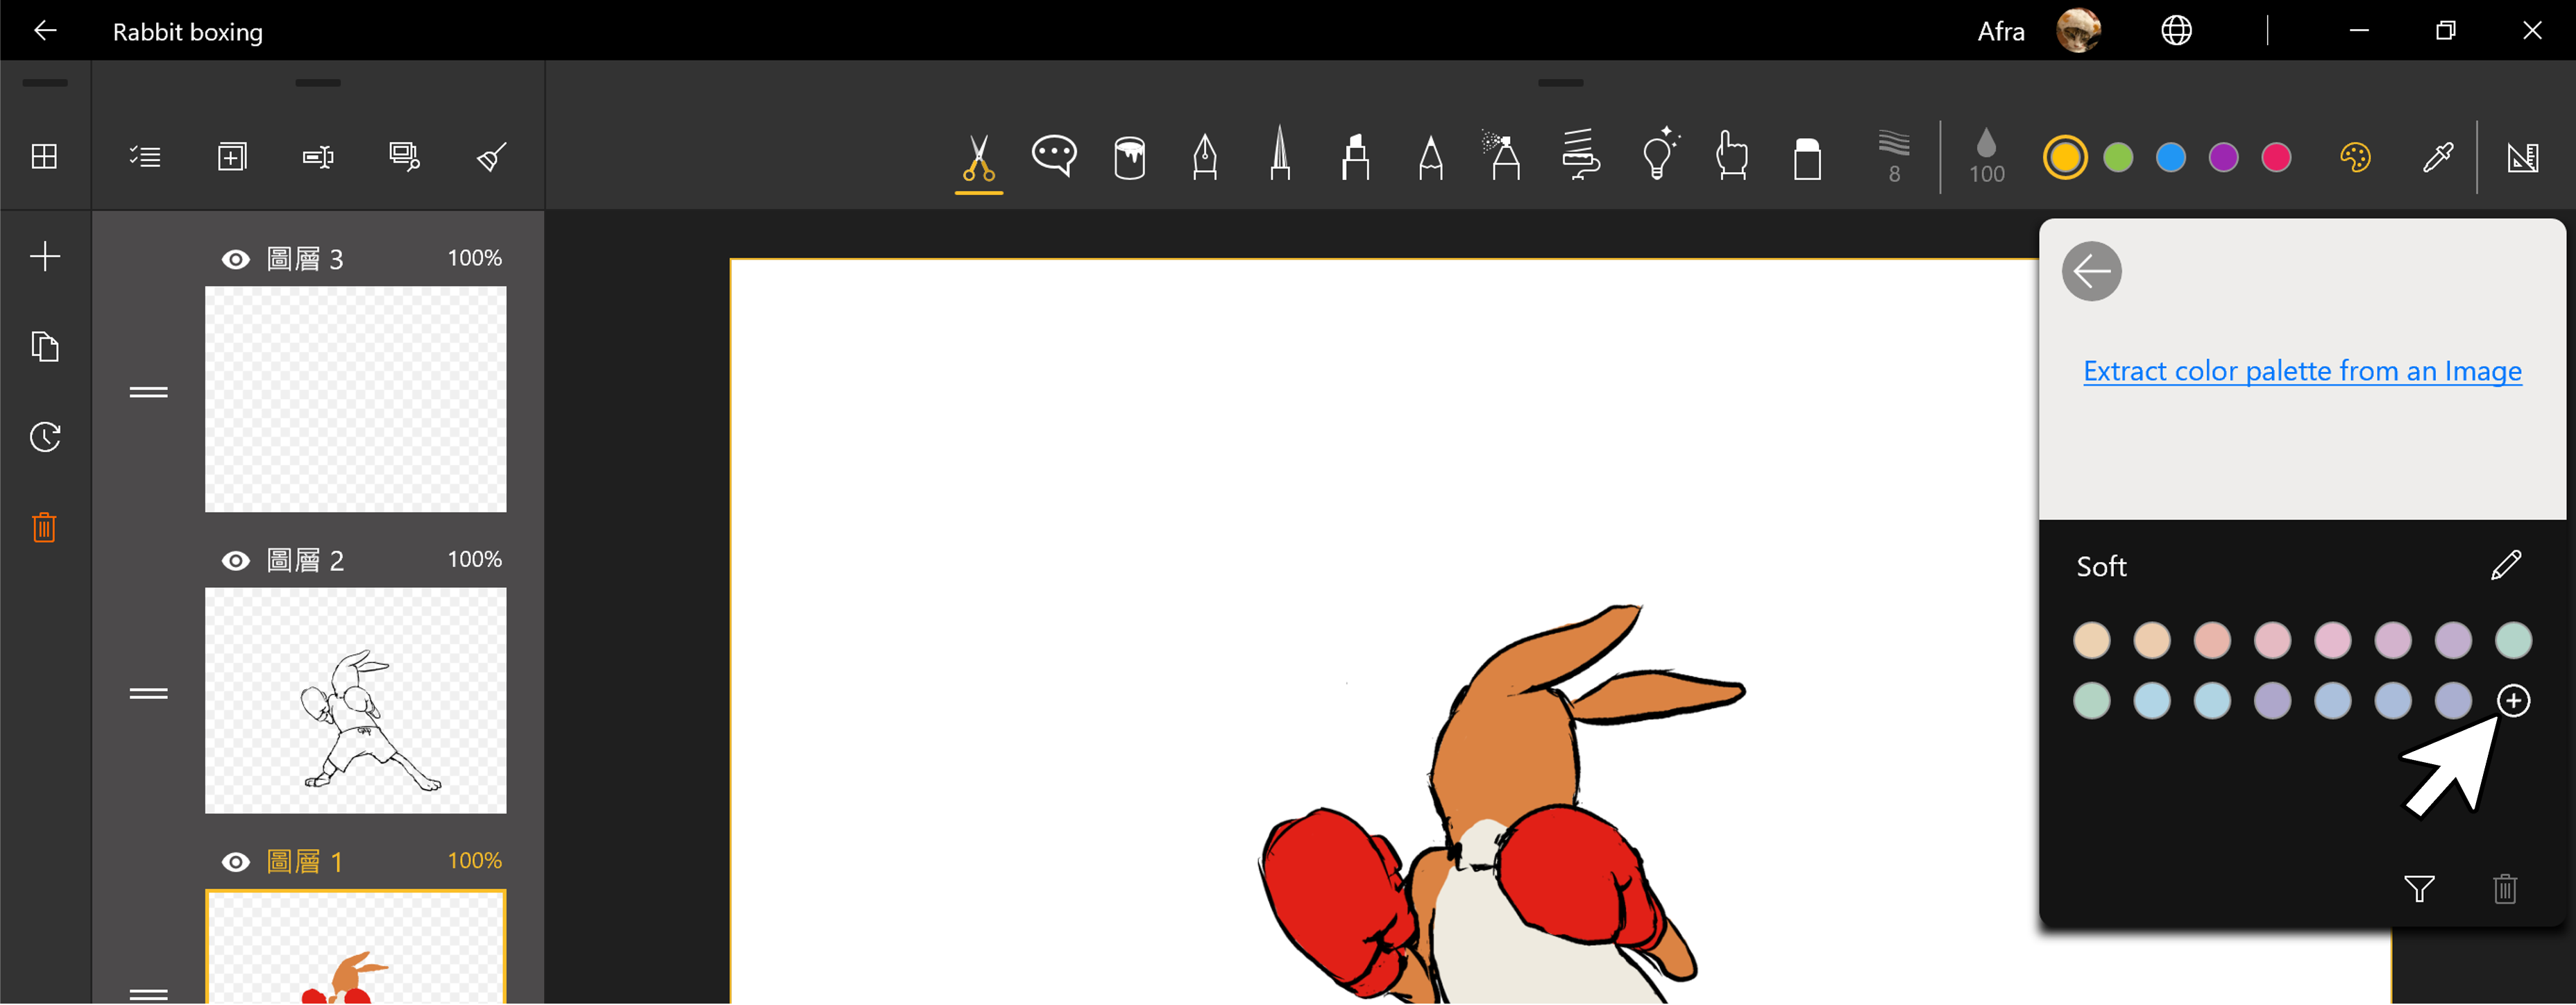Open the ruler tool
The image size is (2576, 1005).
2524,157
